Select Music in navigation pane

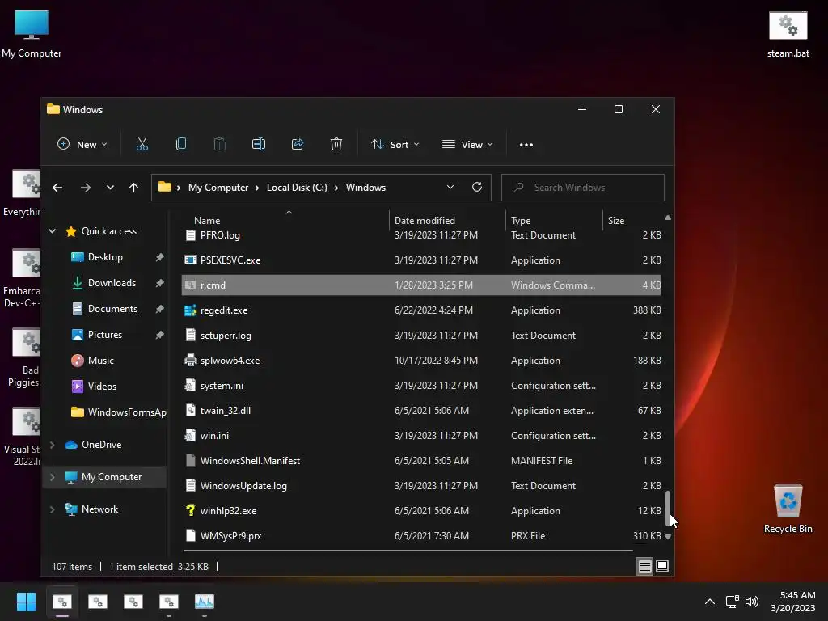[100, 361]
